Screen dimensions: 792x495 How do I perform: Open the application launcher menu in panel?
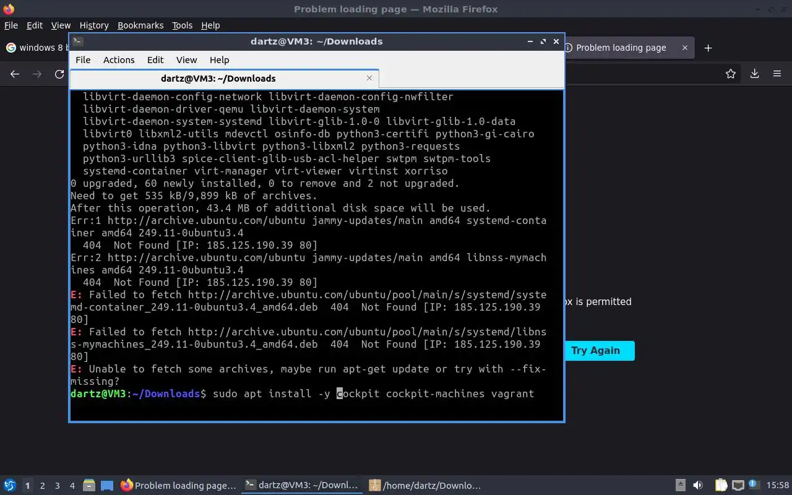click(10, 486)
